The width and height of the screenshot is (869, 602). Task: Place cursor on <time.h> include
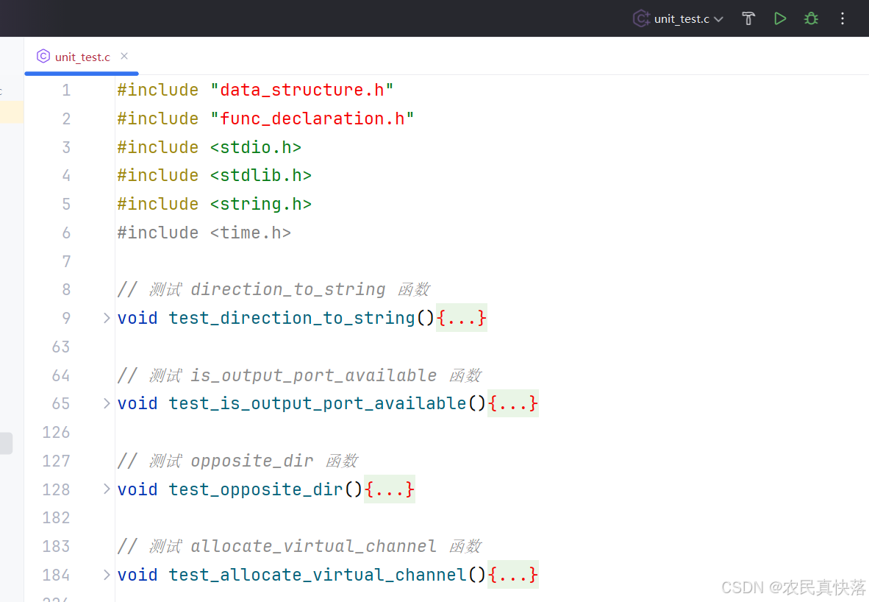click(x=250, y=233)
